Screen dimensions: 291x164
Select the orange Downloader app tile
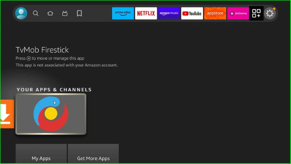click(x=7, y=114)
